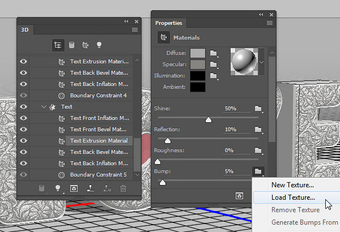Open the 3D panel options menu
The image size is (340, 232).
pyautogui.click(x=135, y=29)
